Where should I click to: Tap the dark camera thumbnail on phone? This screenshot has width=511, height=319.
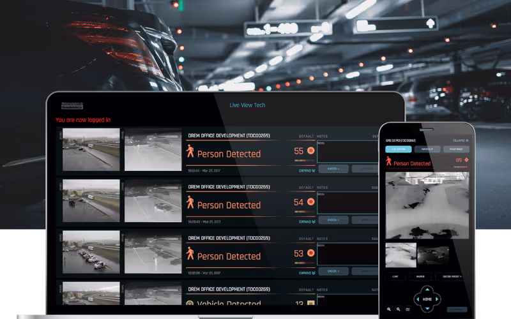coord(433,255)
